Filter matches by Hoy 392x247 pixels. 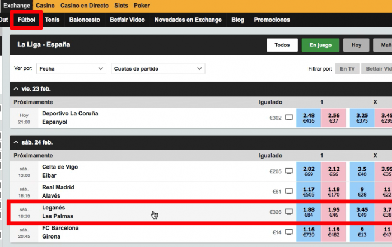[356, 45]
